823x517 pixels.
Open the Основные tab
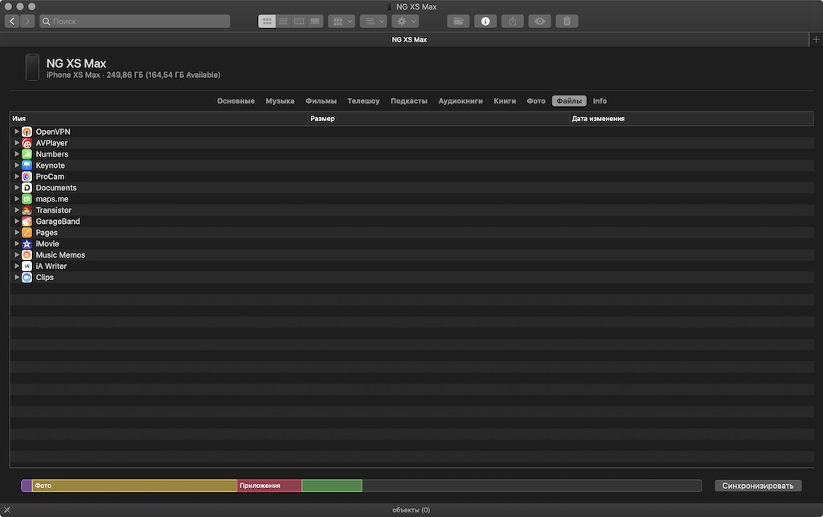click(235, 101)
